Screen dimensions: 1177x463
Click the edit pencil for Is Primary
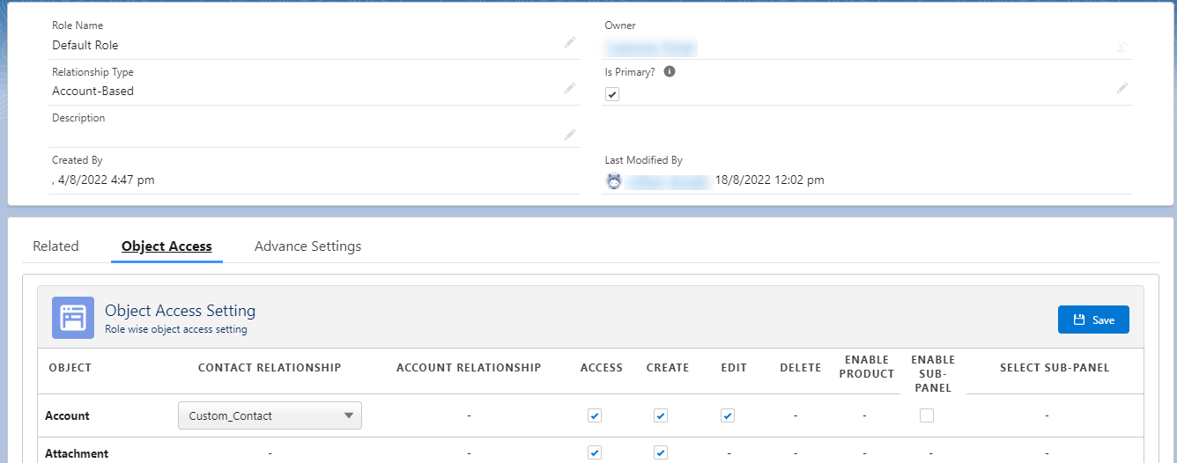point(1121,88)
